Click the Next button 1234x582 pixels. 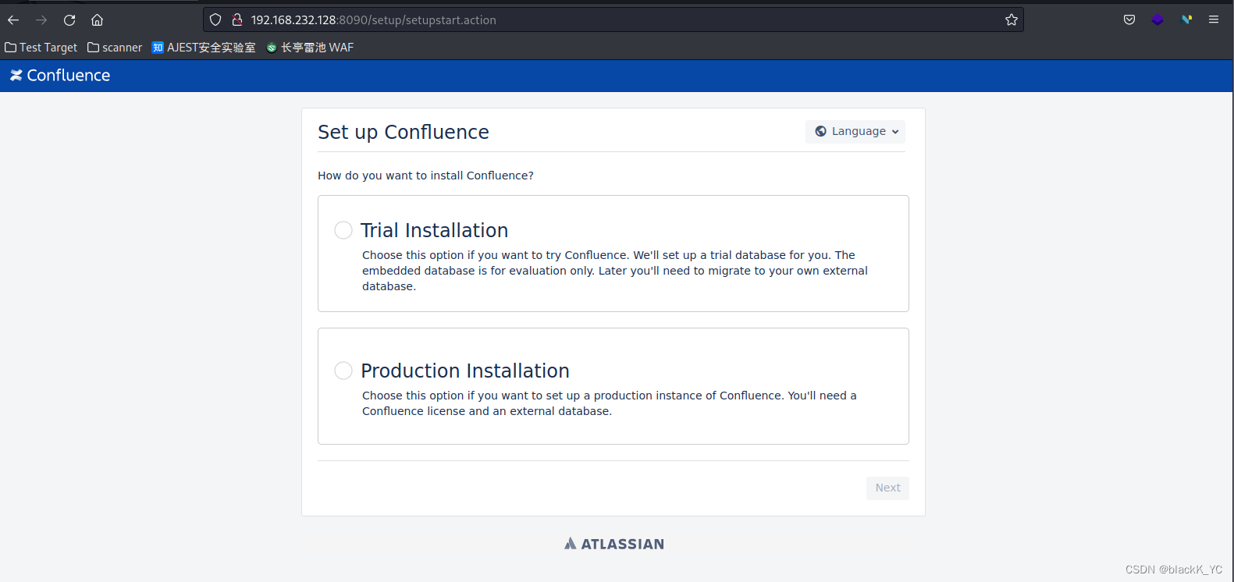[887, 488]
